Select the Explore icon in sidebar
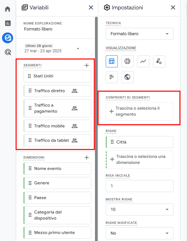 7,38
